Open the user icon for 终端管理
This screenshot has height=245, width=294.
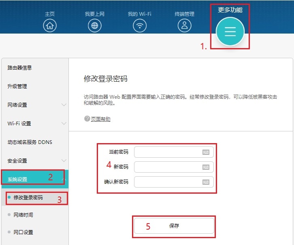[185, 26]
